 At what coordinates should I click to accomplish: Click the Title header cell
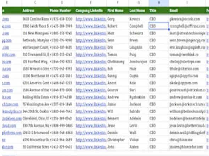click(x=159, y=10)
